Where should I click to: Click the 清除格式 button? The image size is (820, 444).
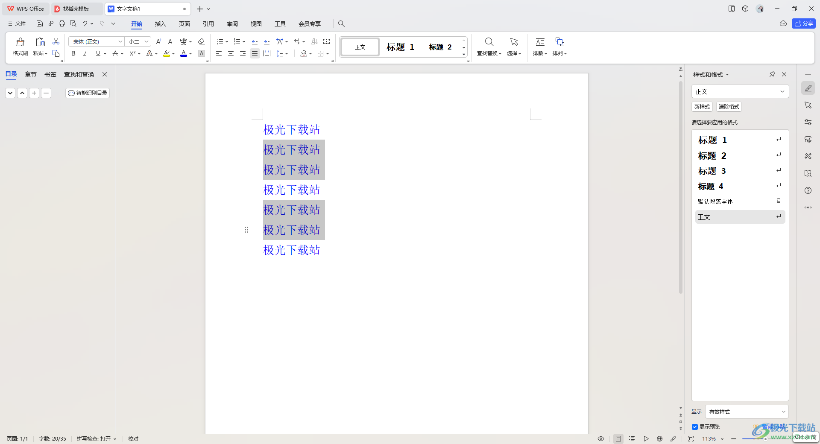pyautogui.click(x=729, y=107)
